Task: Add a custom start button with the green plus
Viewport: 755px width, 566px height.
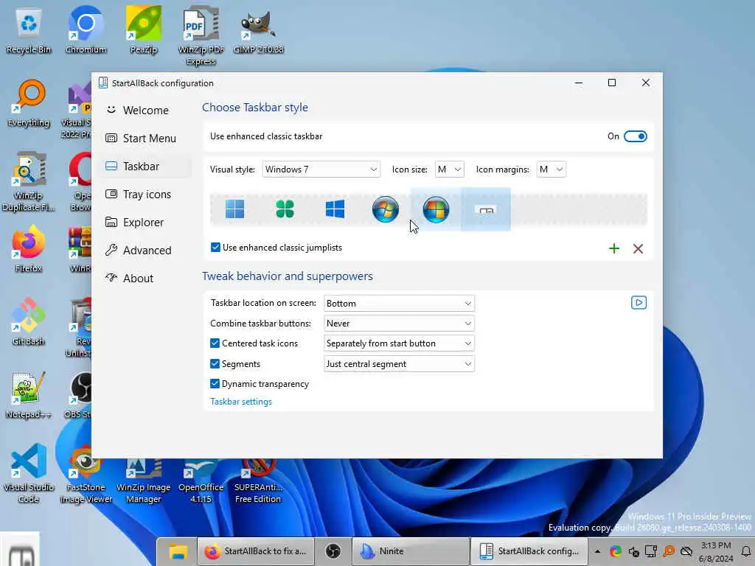Action: click(614, 248)
